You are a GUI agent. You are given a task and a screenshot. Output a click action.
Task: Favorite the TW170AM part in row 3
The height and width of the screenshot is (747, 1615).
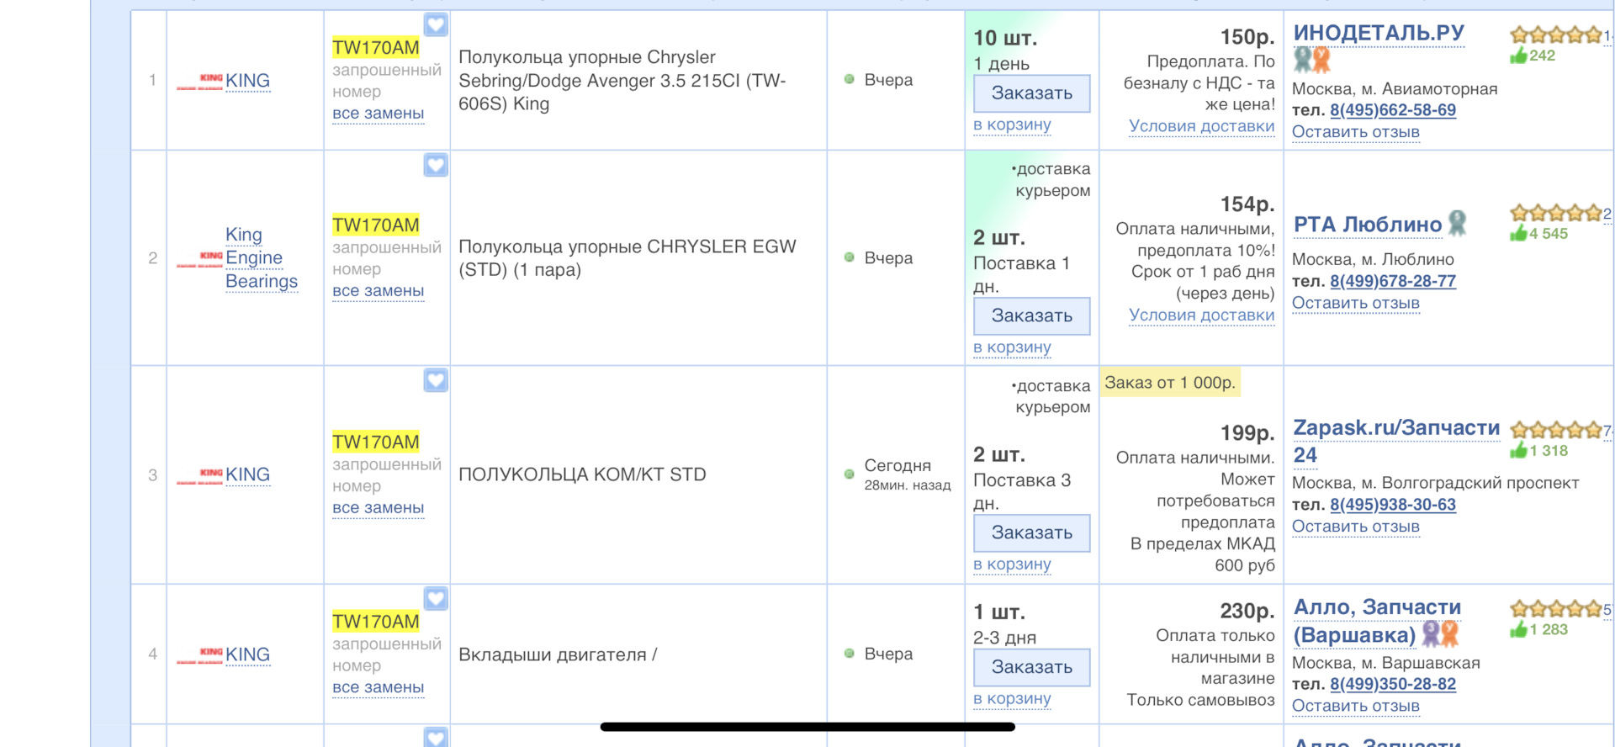[x=436, y=380]
